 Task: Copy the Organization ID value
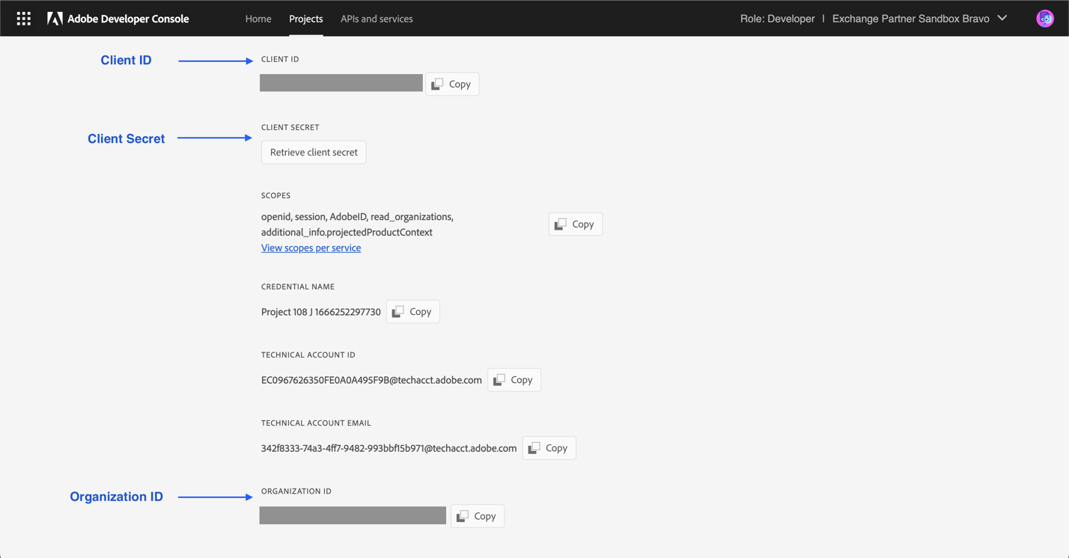477,515
